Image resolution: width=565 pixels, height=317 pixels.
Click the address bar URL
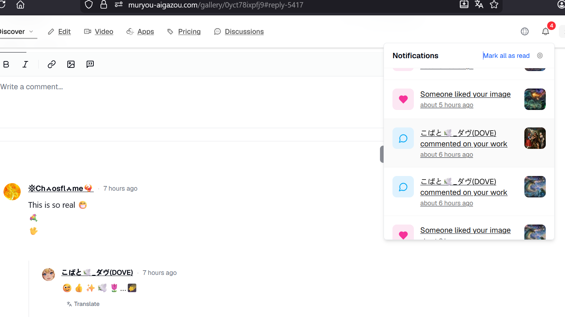[216, 5]
